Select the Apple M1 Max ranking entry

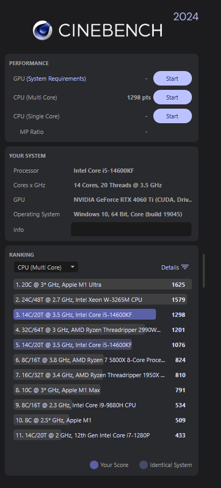pos(103,390)
